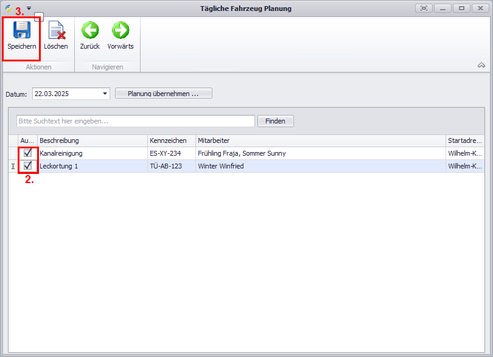Click into the search text field

point(135,121)
